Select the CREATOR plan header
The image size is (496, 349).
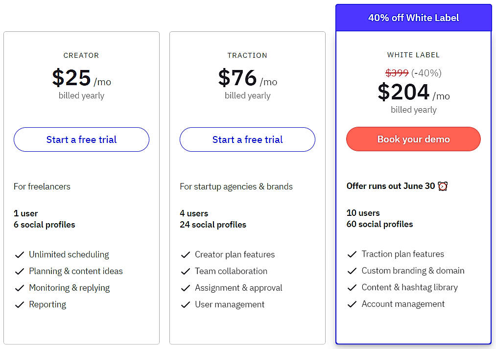[81, 55]
